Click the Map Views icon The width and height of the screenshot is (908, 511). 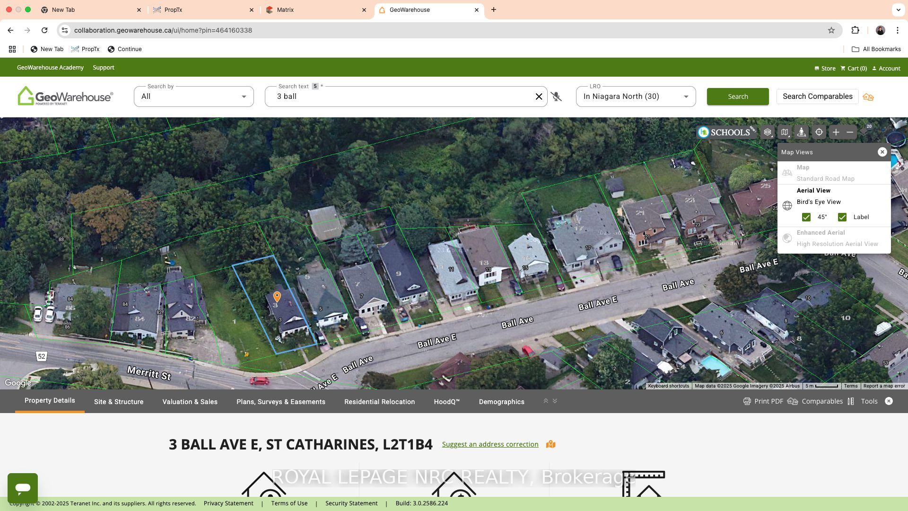(x=785, y=132)
